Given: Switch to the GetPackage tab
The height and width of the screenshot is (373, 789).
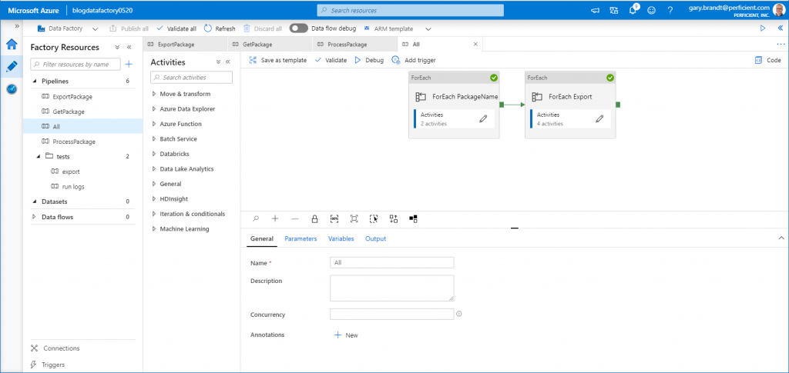Looking at the screenshot, I should tap(270, 44).
